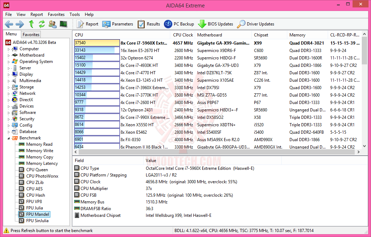Click the Value column header
Image resolution: width=371 pixels, height=237 pixels.
coord(212,161)
